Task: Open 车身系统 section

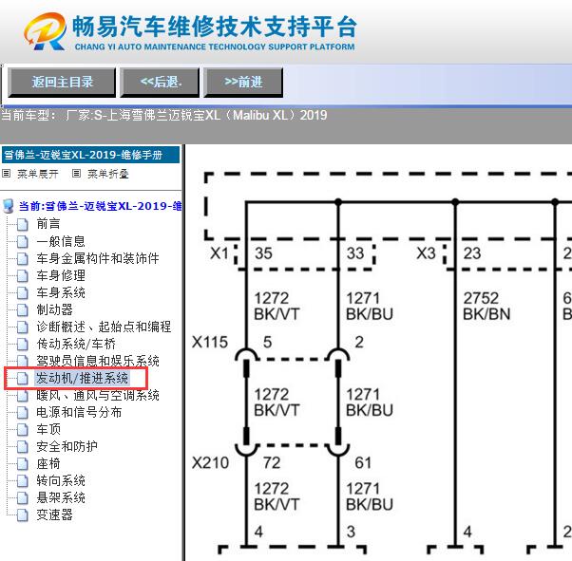Action: pyautogui.click(x=61, y=292)
